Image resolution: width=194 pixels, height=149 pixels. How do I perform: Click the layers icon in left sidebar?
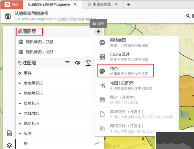(9, 145)
